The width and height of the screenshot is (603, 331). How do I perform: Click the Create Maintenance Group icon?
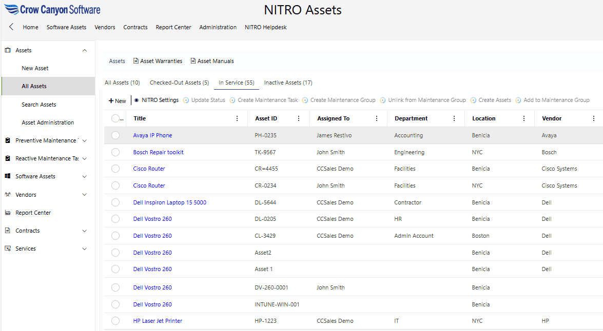click(305, 100)
